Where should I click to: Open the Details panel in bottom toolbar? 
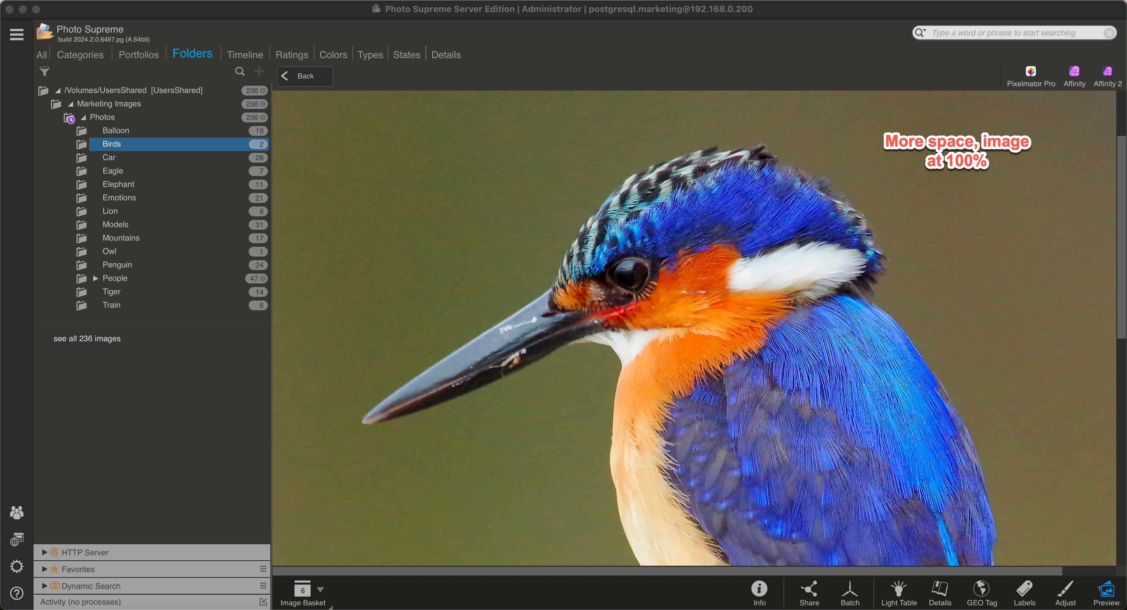940,593
